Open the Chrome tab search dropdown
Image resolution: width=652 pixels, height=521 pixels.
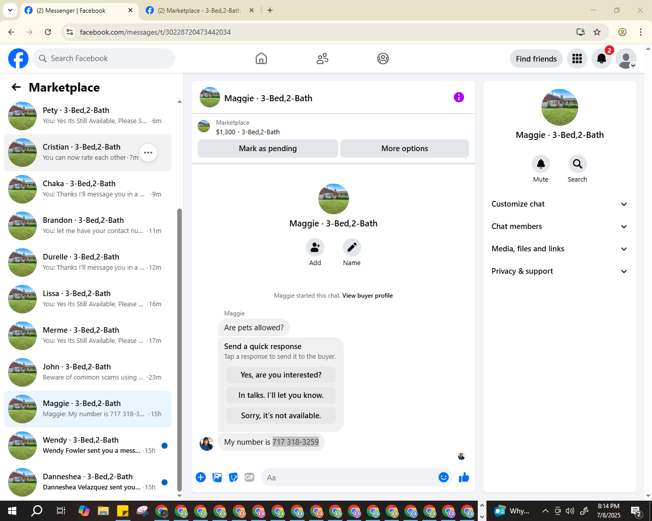10,10
